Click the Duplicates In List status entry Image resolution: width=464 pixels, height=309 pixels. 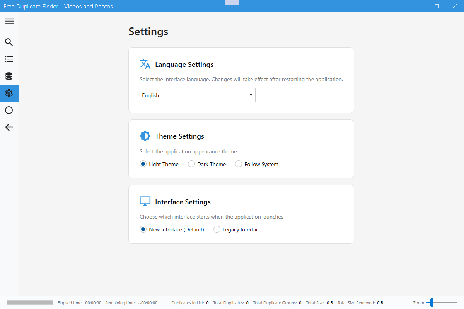coord(190,303)
